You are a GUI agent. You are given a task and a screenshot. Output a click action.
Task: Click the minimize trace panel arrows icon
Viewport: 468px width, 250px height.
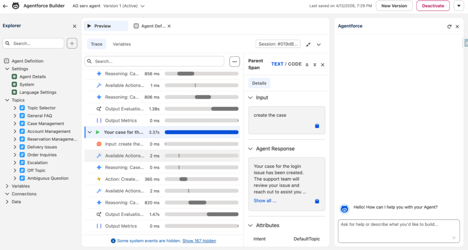point(308,44)
